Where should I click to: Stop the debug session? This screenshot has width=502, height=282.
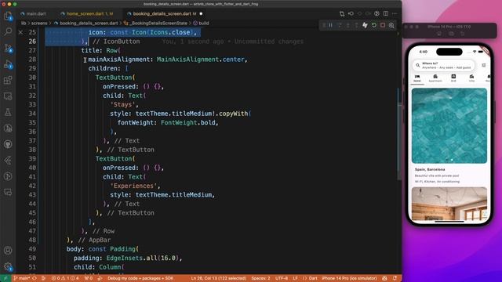tap(383, 25)
